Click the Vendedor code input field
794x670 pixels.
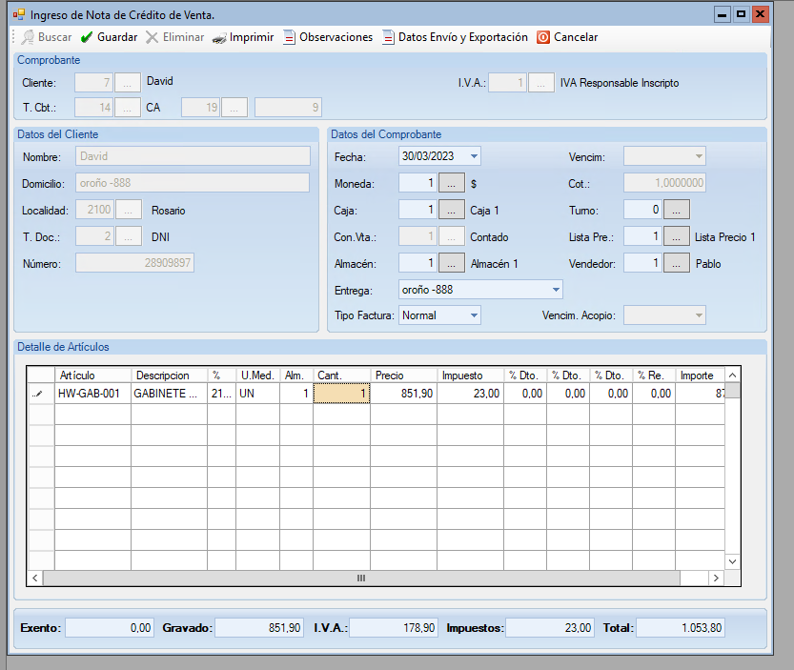coord(642,263)
